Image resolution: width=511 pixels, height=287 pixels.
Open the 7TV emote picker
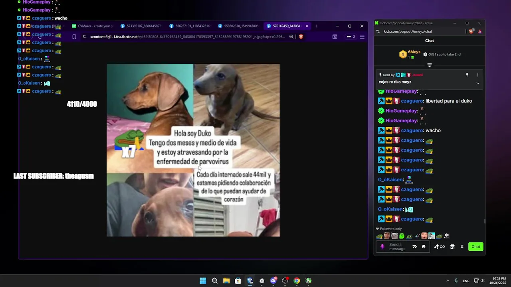414,247
